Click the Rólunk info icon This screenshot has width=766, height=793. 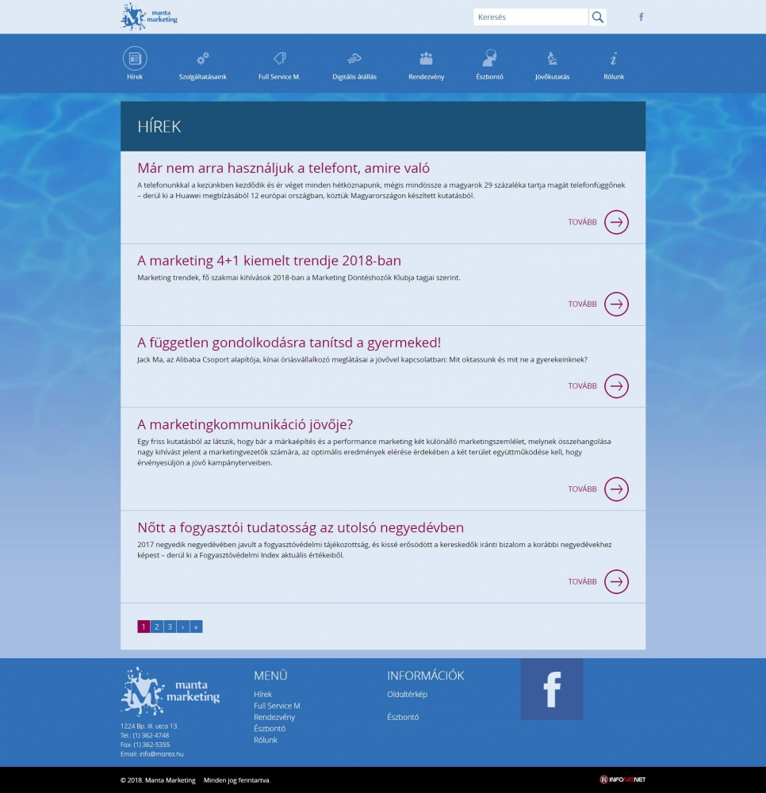(x=613, y=58)
